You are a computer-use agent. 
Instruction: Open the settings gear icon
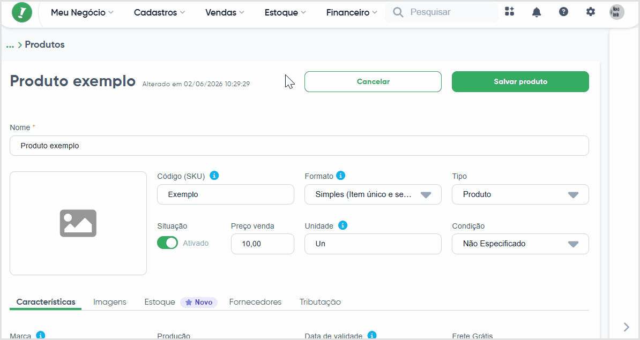click(x=590, y=12)
